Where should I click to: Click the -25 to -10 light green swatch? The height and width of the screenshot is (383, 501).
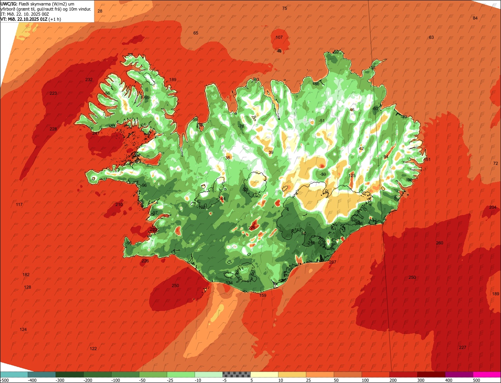click(181, 374)
